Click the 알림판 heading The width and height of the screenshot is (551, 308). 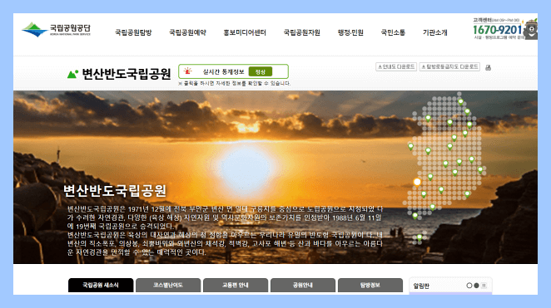point(421,286)
